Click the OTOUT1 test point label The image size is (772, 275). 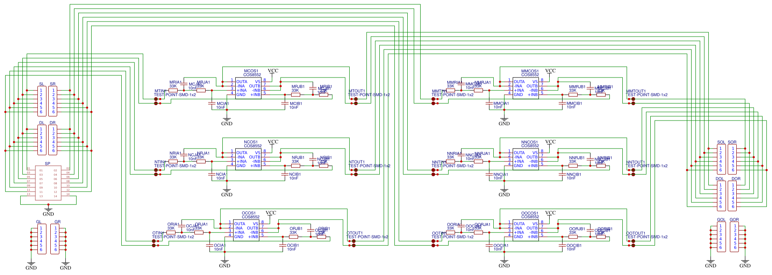point(354,233)
